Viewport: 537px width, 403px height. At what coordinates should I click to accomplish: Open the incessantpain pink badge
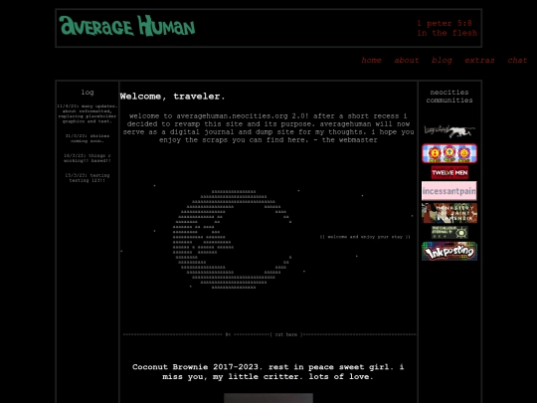pos(448,191)
